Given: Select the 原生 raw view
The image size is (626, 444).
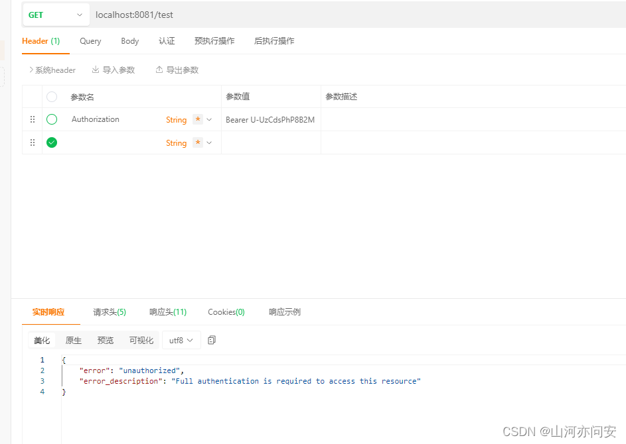Looking at the screenshot, I should [73, 340].
